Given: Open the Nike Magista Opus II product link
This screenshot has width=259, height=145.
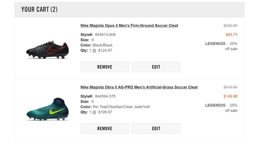Looking at the screenshot, I should [x=129, y=26].
